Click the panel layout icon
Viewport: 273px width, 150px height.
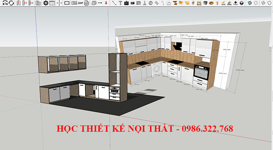(x=74, y=3)
